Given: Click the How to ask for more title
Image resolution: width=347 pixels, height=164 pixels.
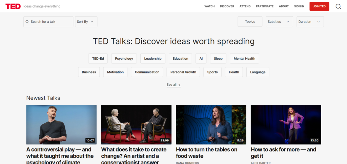Looking at the screenshot, I should [x=283, y=152].
